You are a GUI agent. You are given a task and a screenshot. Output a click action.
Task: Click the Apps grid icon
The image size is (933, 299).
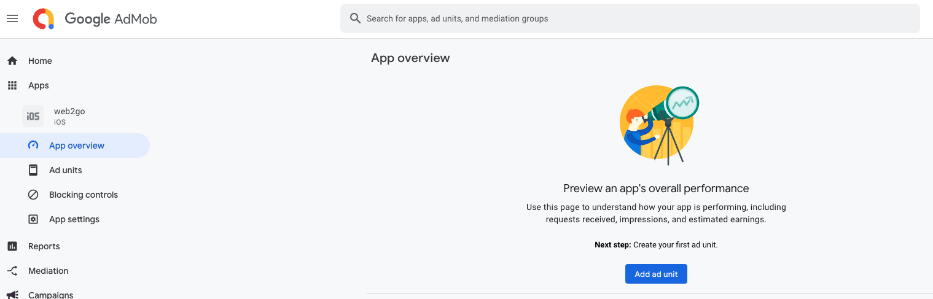12,85
